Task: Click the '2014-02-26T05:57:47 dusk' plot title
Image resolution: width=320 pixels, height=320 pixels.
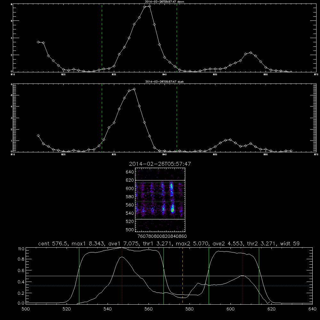Action: [x=164, y=82]
